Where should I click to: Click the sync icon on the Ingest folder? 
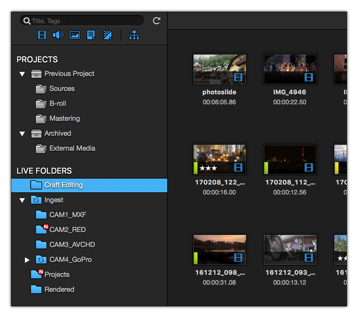coord(36,200)
